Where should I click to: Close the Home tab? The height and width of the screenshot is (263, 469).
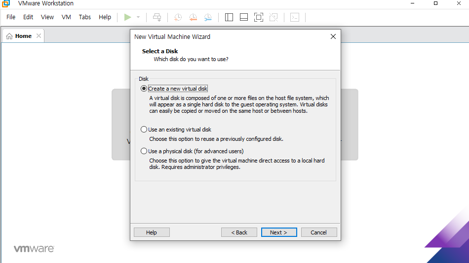[39, 36]
